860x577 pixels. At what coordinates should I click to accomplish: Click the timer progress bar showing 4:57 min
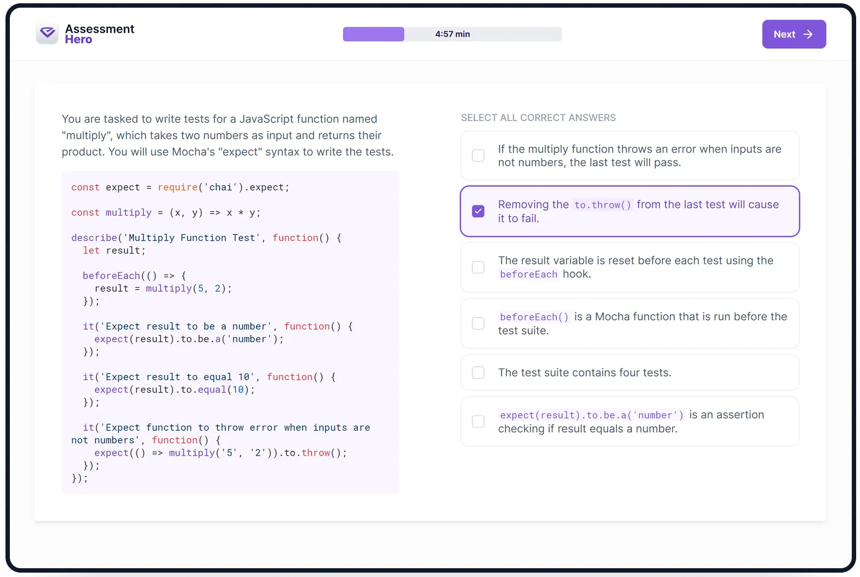(x=452, y=34)
